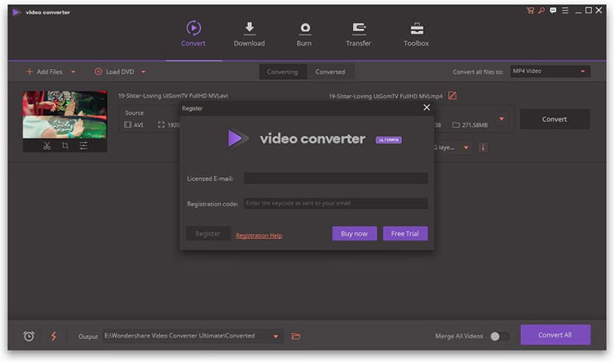Click the Licensed E-mail input field
Image resolution: width=614 pixels, height=362 pixels.
tap(335, 178)
